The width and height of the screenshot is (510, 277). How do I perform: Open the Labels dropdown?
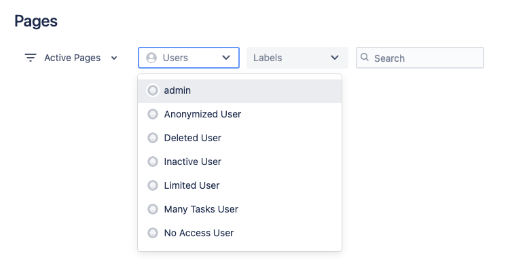[297, 58]
